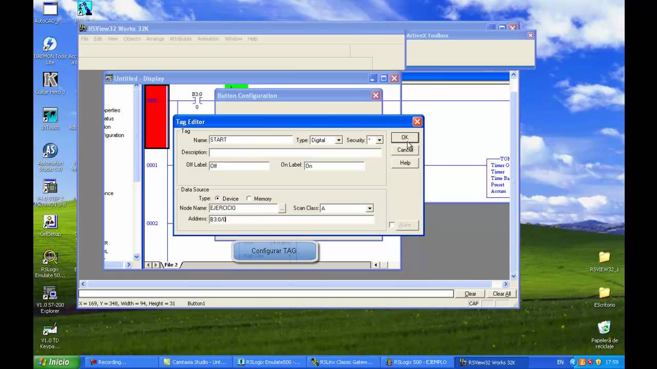The image size is (657, 369).
Task: Click the vertical scrollbar down arrow in RSView32 window
Action: pyautogui.click(x=513, y=276)
